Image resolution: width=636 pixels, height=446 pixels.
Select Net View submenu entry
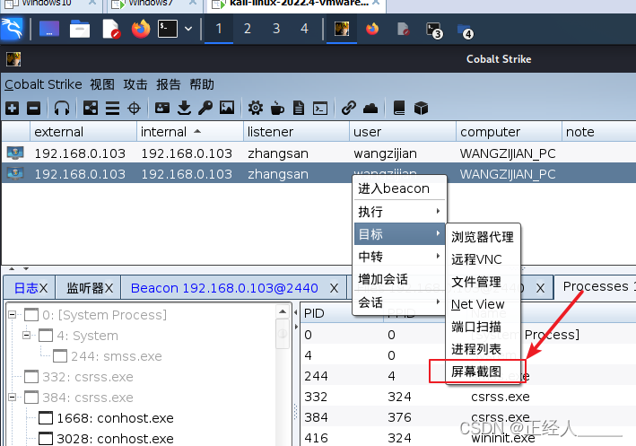click(483, 304)
